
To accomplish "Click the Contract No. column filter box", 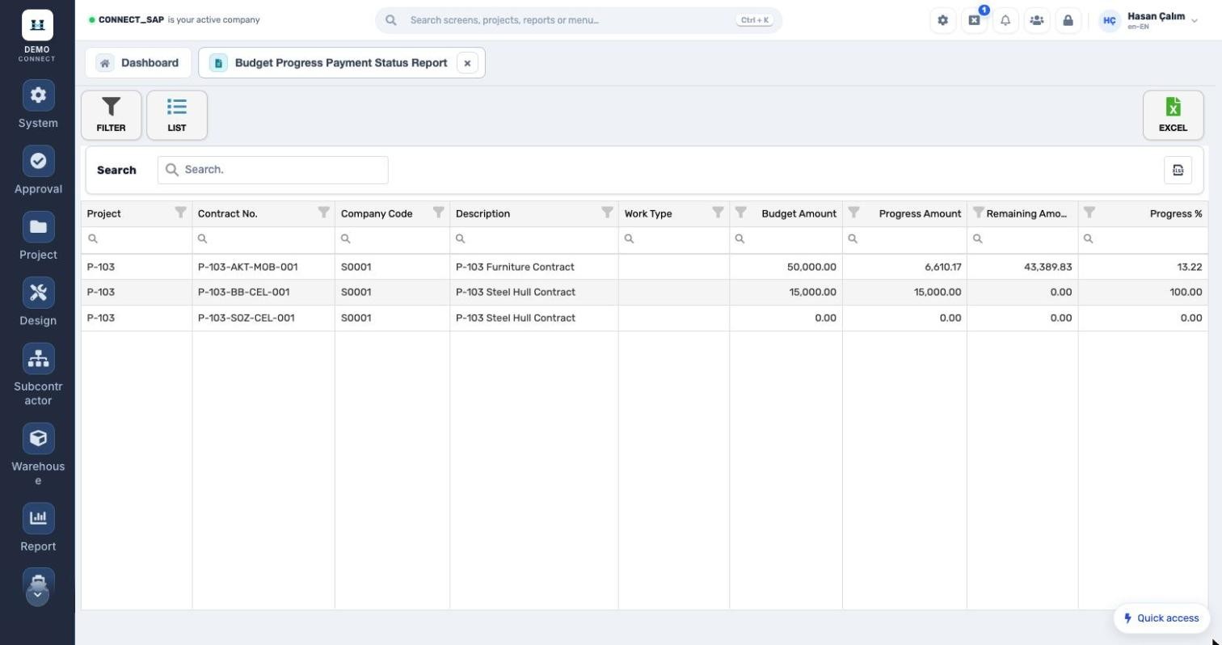I will [x=263, y=238].
